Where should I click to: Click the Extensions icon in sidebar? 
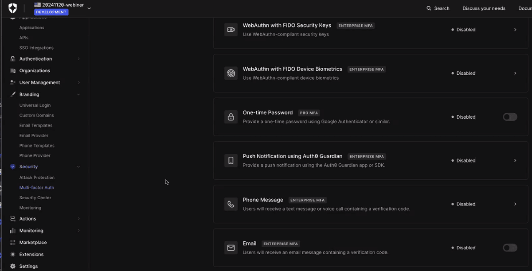(x=12, y=255)
